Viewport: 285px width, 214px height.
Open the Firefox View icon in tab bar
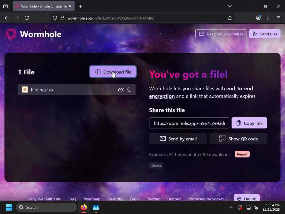pyautogui.click(x=6, y=6)
